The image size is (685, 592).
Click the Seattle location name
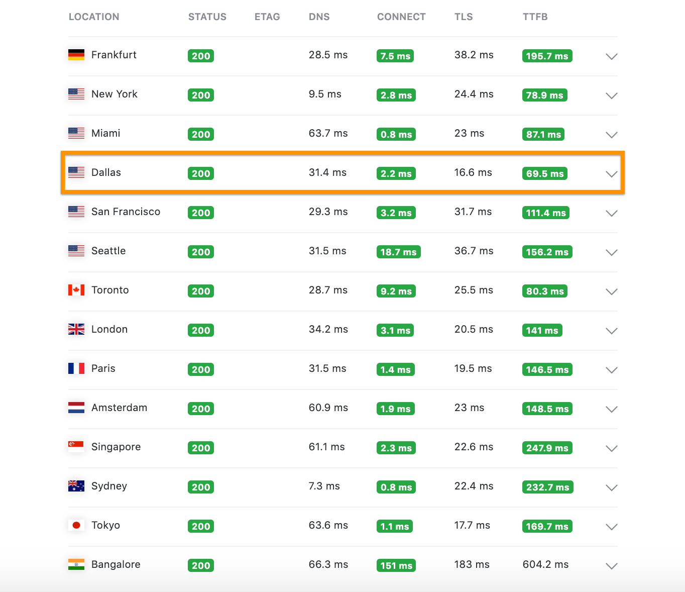pos(108,251)
